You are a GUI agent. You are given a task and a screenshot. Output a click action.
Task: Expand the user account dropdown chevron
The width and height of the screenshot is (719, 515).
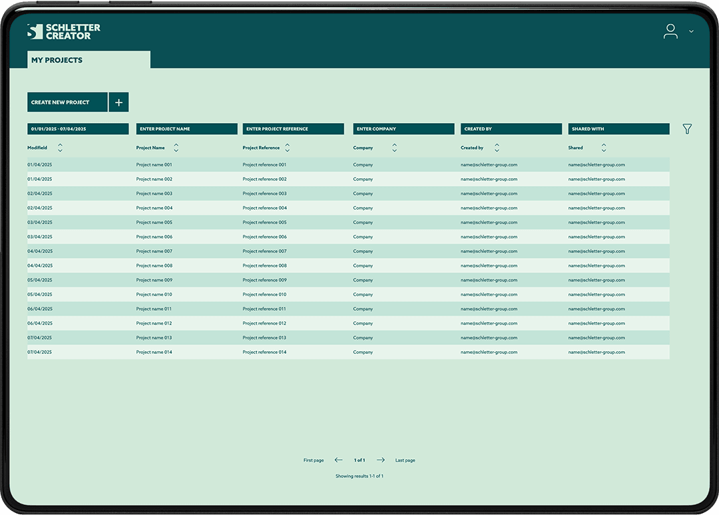[x=691, y=31]
